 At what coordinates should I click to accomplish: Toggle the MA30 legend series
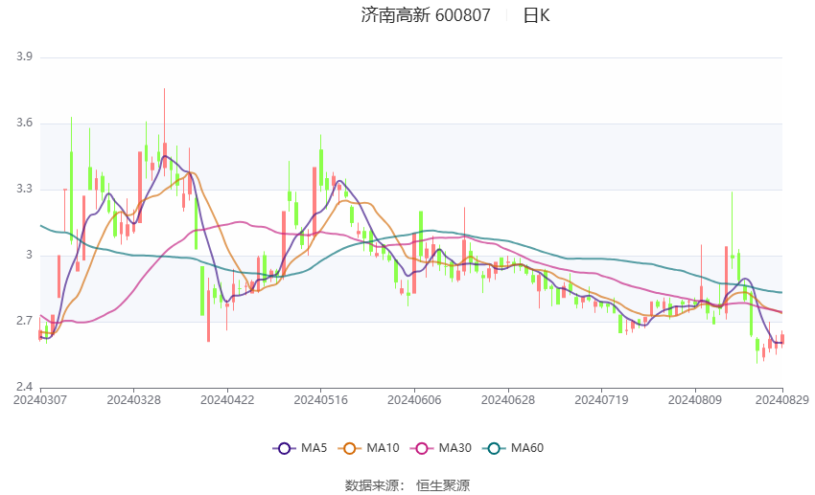tap(441, 448)
